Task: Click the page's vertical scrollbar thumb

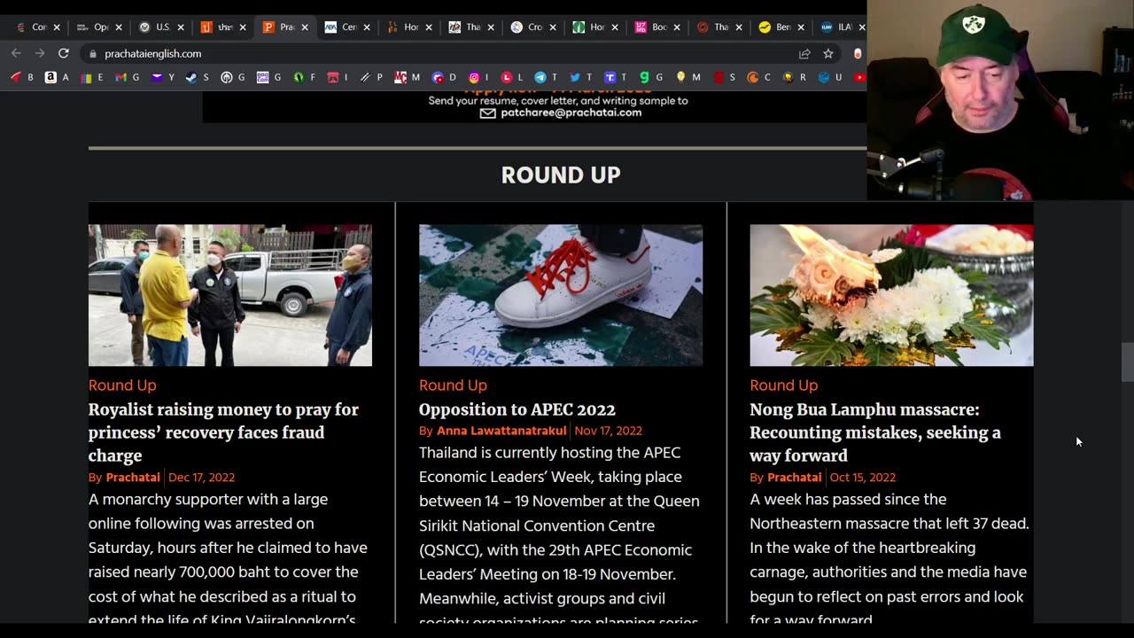Action: (x=1127, y=362)
